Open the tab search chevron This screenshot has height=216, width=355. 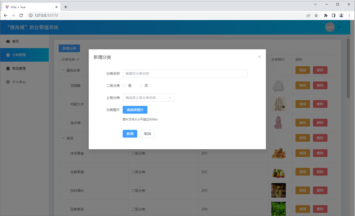[x=315, y=4]
